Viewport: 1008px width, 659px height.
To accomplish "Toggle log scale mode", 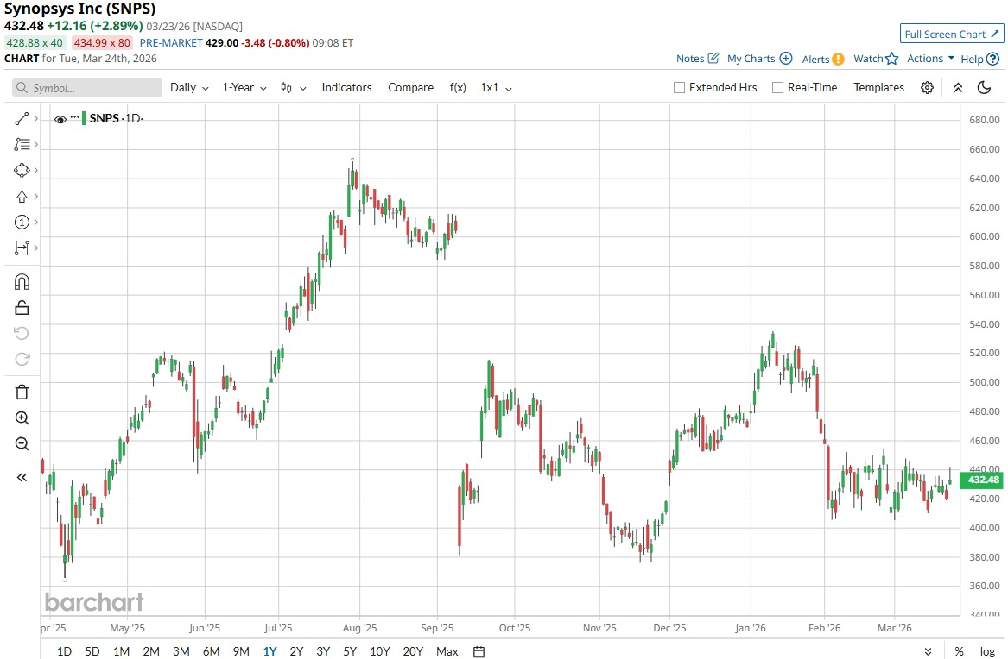I will click(x=987, y=651).
